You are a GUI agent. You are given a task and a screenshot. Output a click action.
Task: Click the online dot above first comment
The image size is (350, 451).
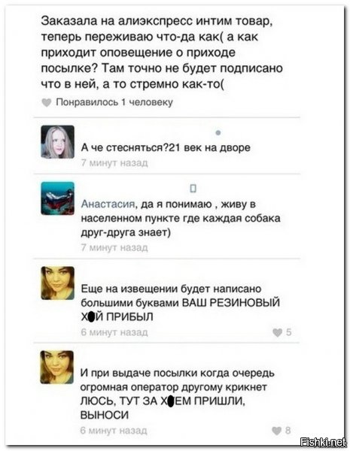coord(218,132)
